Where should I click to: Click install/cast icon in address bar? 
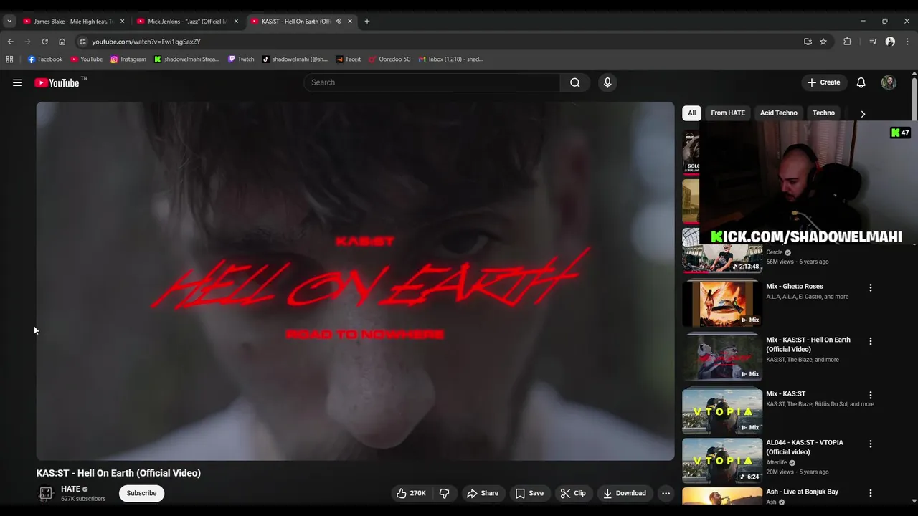pos(808,42)
